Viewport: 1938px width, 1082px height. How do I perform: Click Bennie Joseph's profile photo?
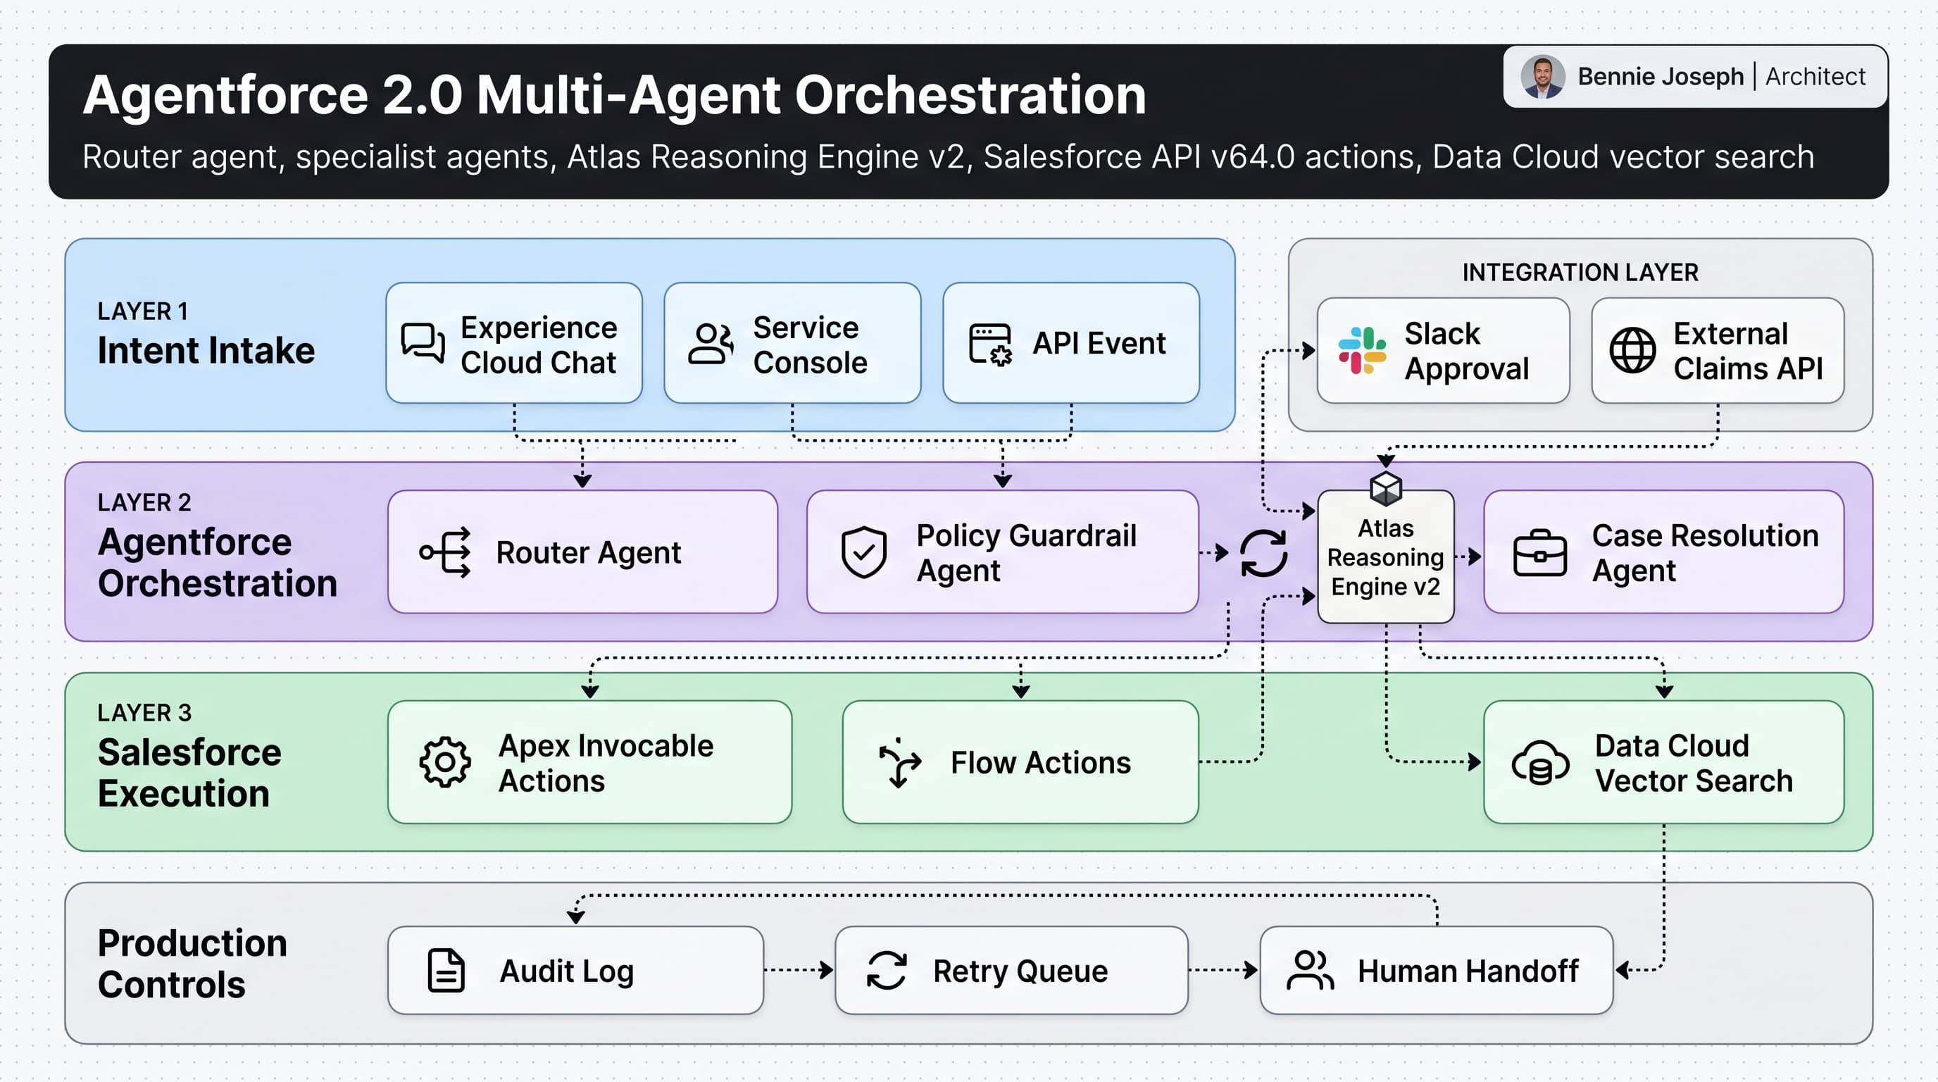(1542, 77)
